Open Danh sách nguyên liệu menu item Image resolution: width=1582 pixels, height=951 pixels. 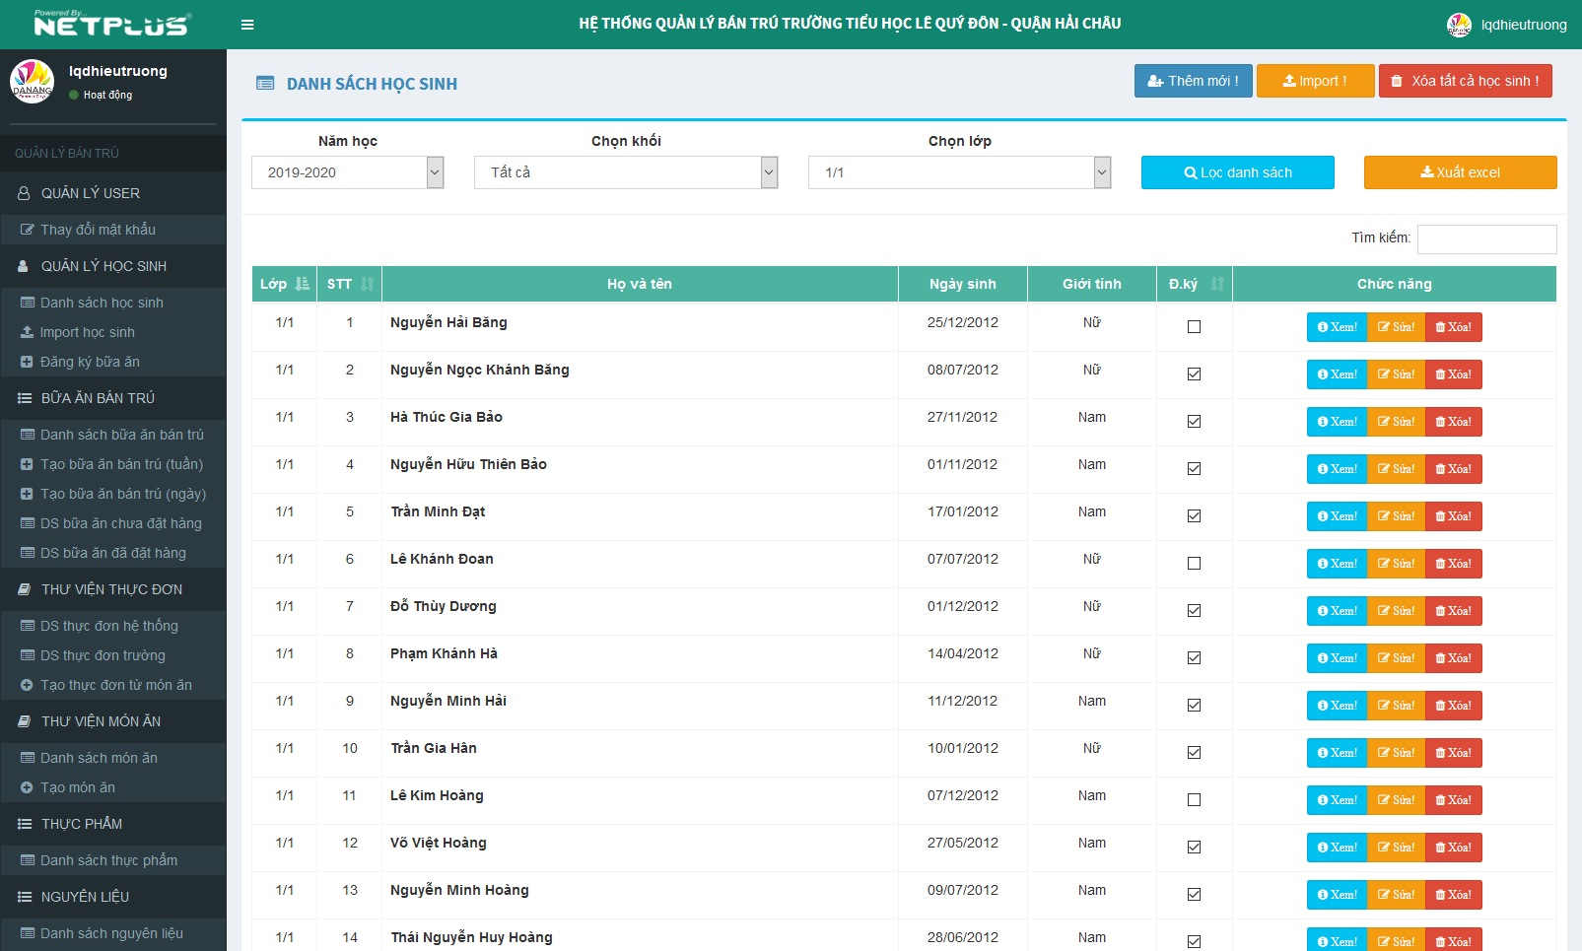(111, 933)
